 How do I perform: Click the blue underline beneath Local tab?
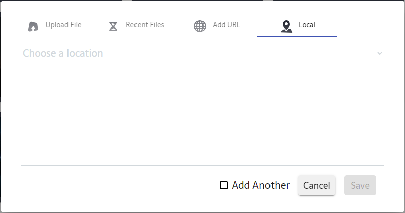point(297,36)
